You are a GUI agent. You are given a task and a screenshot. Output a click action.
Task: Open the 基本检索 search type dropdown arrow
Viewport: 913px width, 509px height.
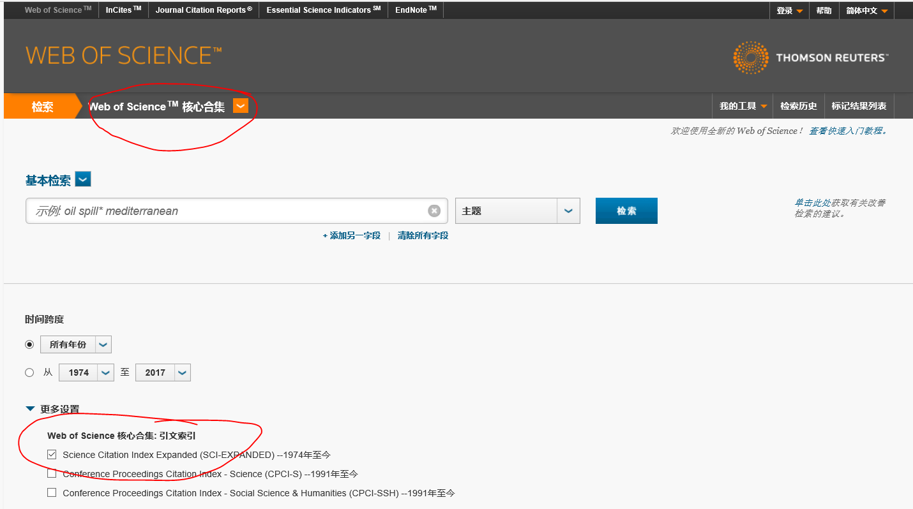83,179
